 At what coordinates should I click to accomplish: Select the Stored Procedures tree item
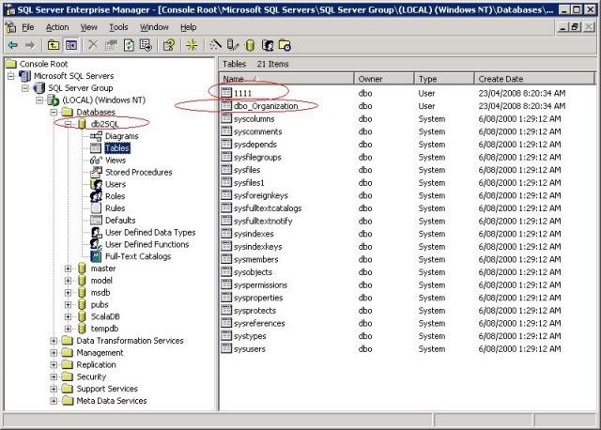pos(138,172)
